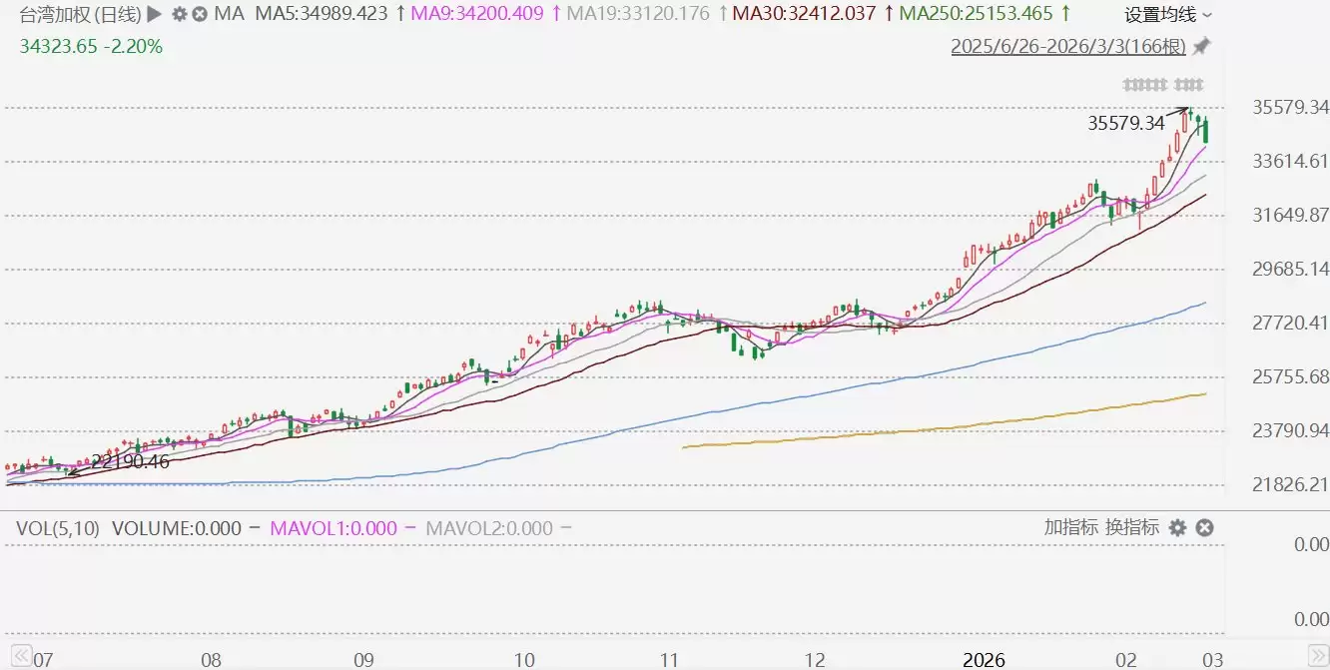Click the play triangle beside 台湾加权(日线)
1330x670 pixels.
pos(154,14)
